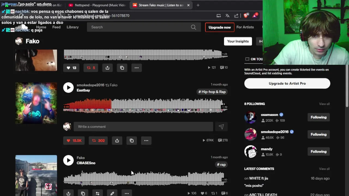Click the Eastbay cover artwork
The image size is (349, 196).
tap(36, 103)
